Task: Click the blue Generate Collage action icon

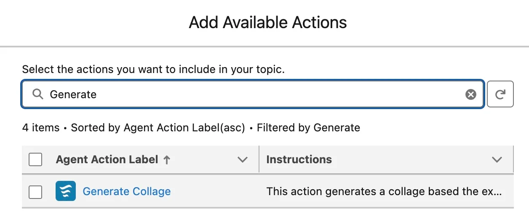Action: click(66, 191)
